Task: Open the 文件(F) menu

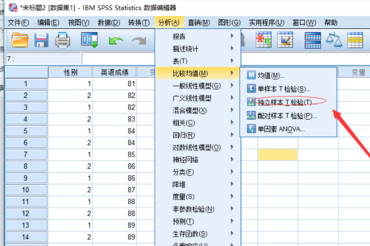Action: coord(18,23)
